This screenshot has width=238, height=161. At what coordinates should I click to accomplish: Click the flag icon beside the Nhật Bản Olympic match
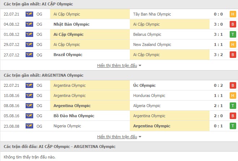(x=29, y=25)
